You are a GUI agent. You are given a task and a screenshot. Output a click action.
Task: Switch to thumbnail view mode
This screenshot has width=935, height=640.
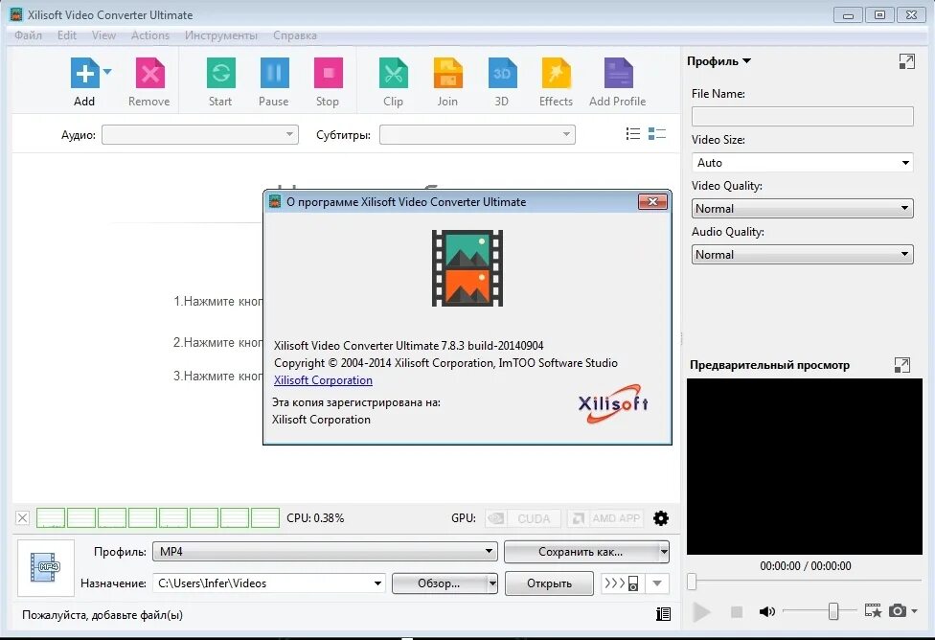[x=657, y=133]
